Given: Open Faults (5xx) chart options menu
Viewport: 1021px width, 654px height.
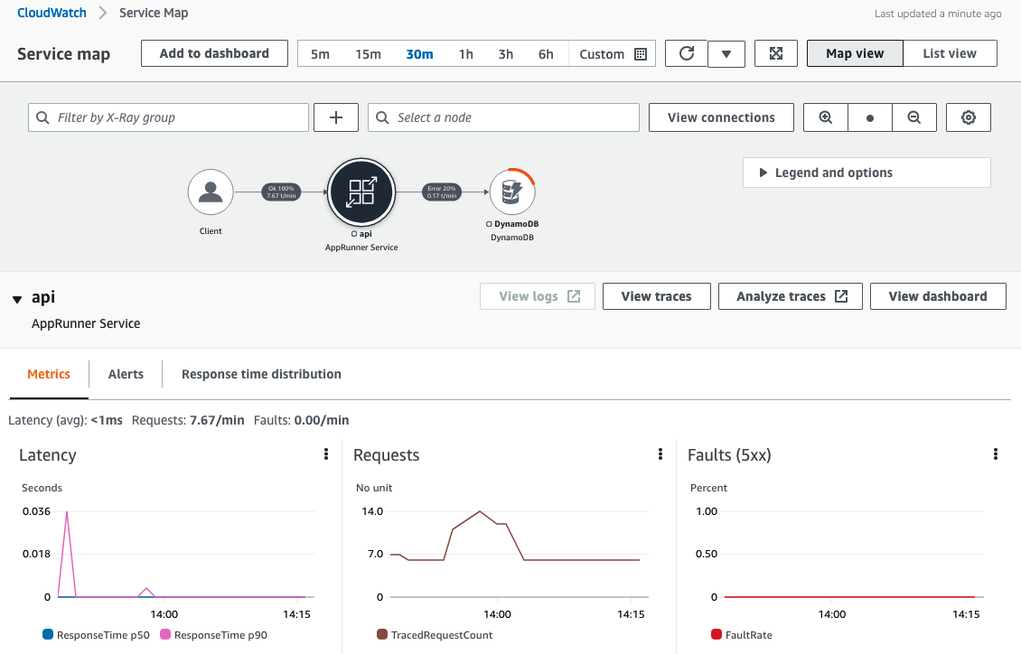Looking at the screenshot, I should coord(995,454).
